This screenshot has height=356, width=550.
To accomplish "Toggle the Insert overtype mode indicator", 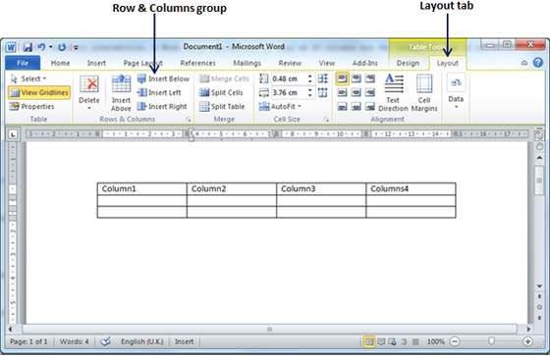I will [185, 341].
